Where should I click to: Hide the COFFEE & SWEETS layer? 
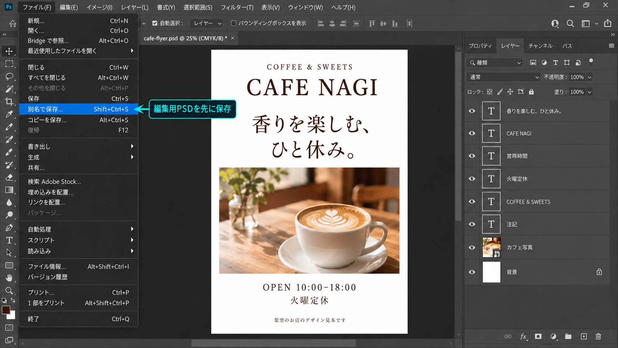point(472,202)
